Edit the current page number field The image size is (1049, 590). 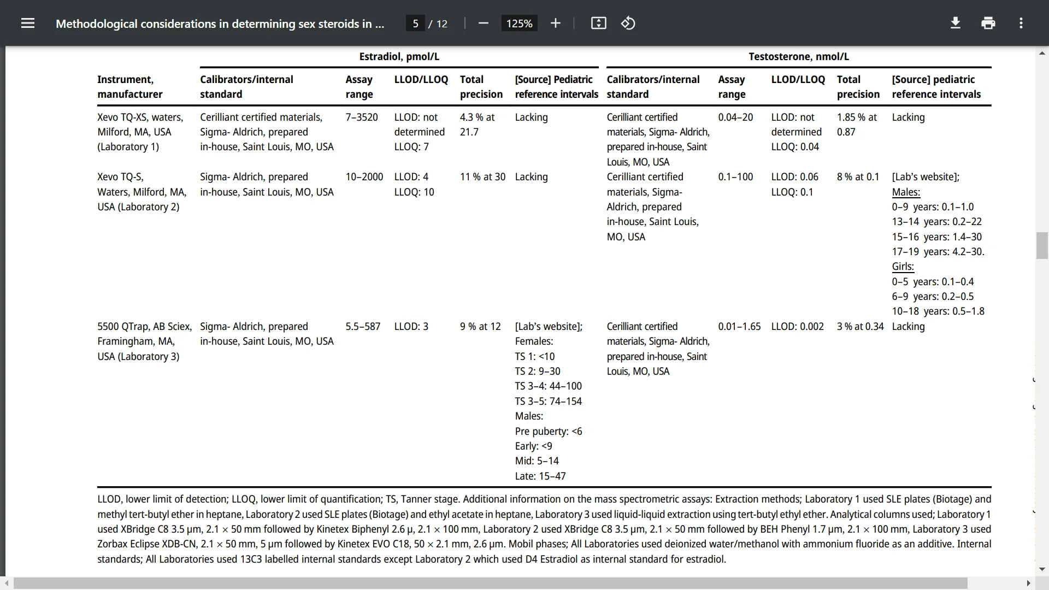coord(415,23)
